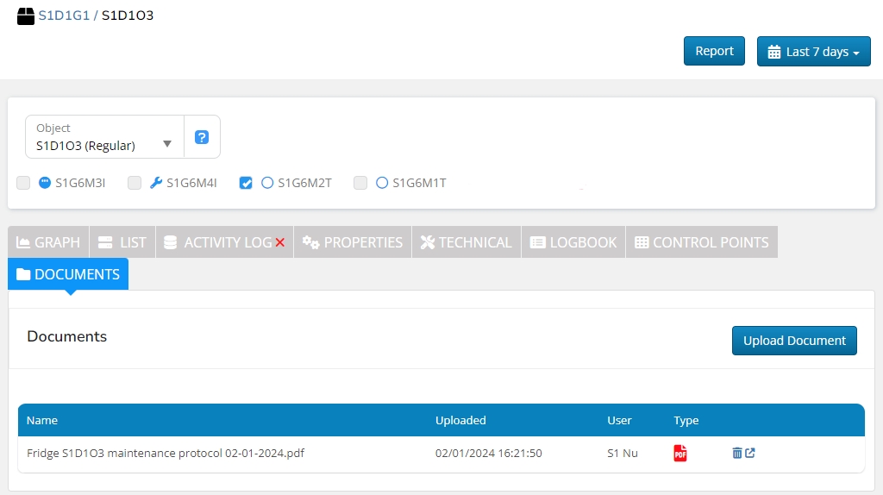Switch to the Graph tab
Screen dimensions: 883x495
(x=49, y=242)
